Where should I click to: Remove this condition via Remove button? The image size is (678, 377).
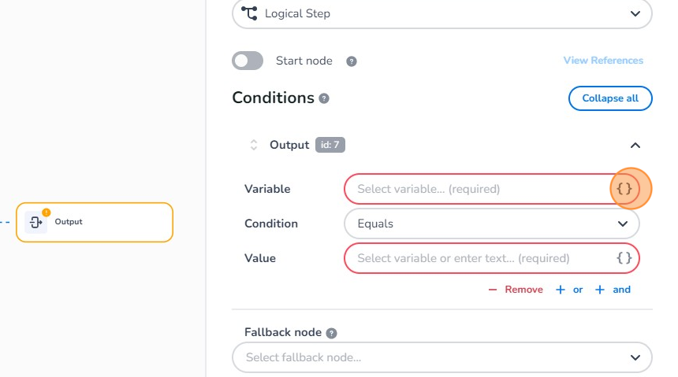click(516, 290)
